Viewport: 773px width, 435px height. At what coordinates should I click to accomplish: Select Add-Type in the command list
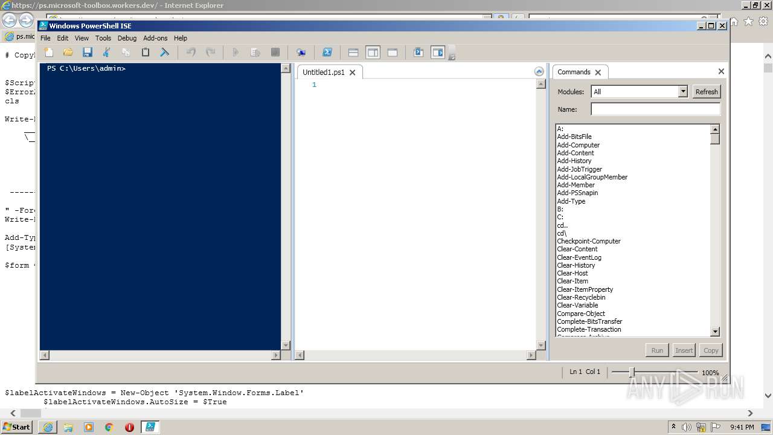[x=571, y=201]
